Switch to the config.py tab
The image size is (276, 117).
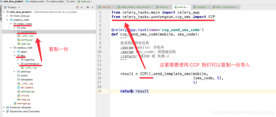point(201,7)
